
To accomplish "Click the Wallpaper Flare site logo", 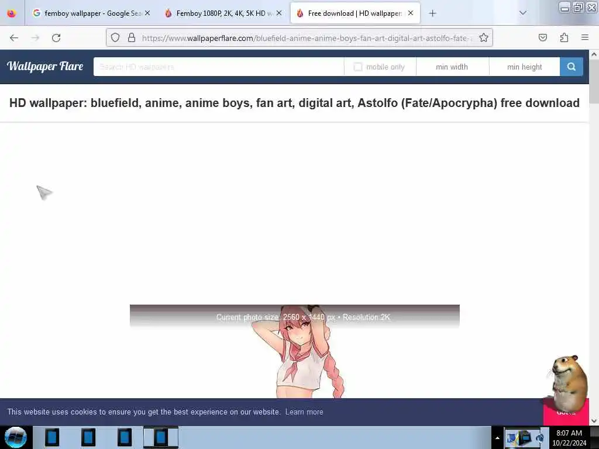I will point(45,67).
